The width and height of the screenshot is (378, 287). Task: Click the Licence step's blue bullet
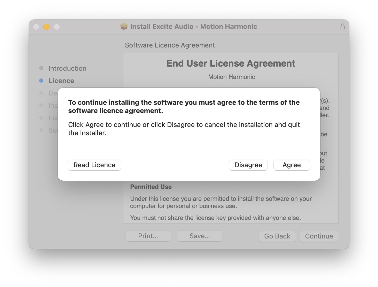[41, 81]
